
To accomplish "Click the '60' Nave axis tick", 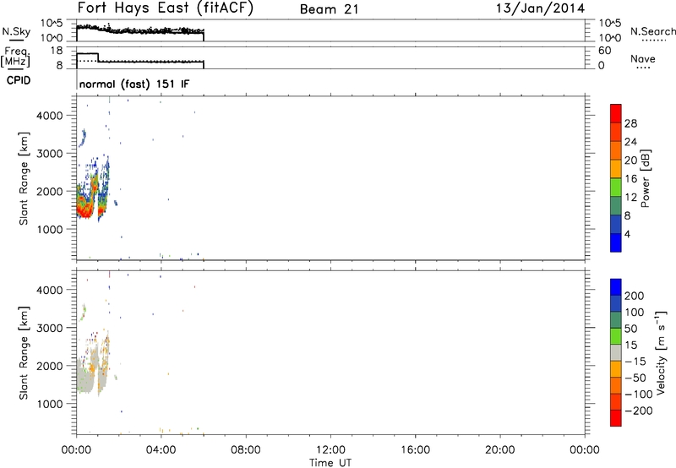I will (604, 51).
